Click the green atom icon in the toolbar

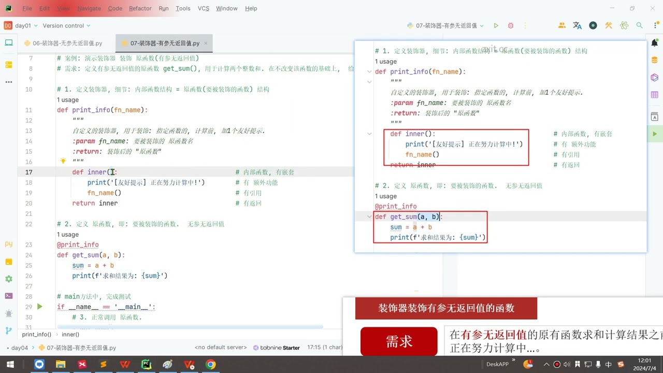coord(624,25)
